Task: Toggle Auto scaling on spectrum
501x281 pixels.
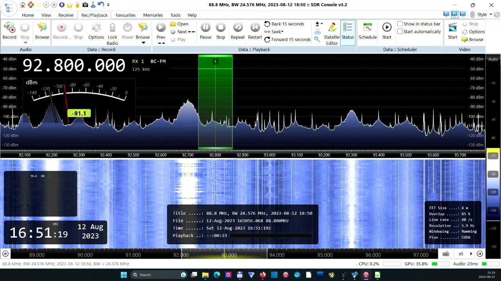Action: (x=493, y=59)
